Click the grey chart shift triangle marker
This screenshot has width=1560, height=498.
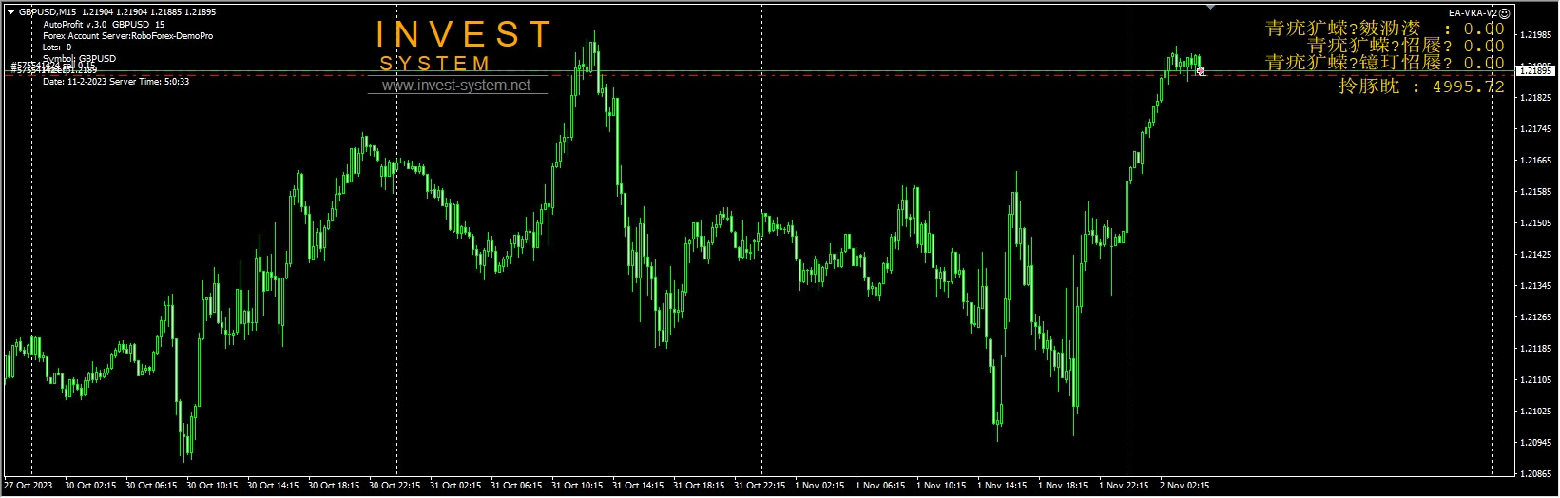(x=1210, y=7)
